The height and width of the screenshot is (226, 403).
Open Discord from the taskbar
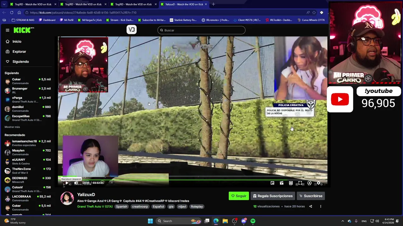point(244,221)
